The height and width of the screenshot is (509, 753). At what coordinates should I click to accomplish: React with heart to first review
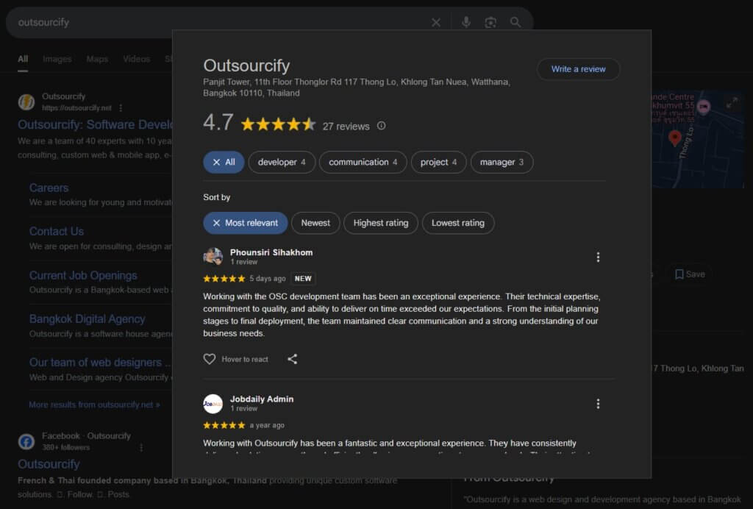(x=210, y=359)
